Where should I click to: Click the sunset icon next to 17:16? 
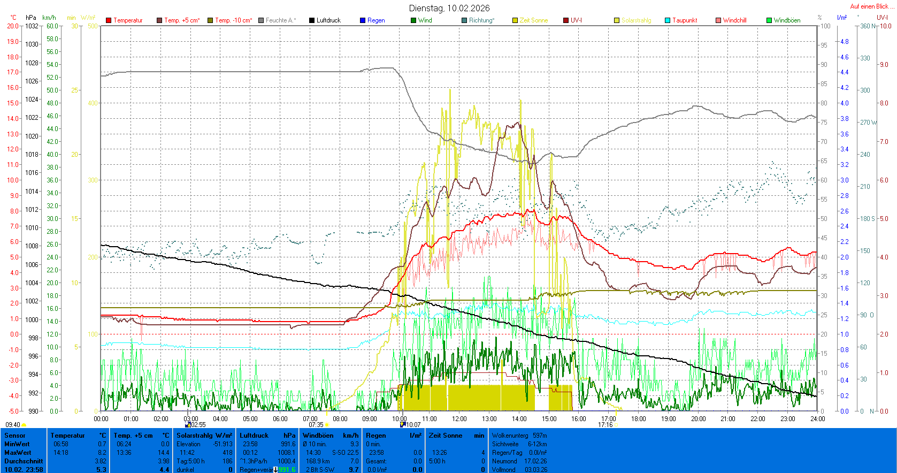(x=616, y=425)
